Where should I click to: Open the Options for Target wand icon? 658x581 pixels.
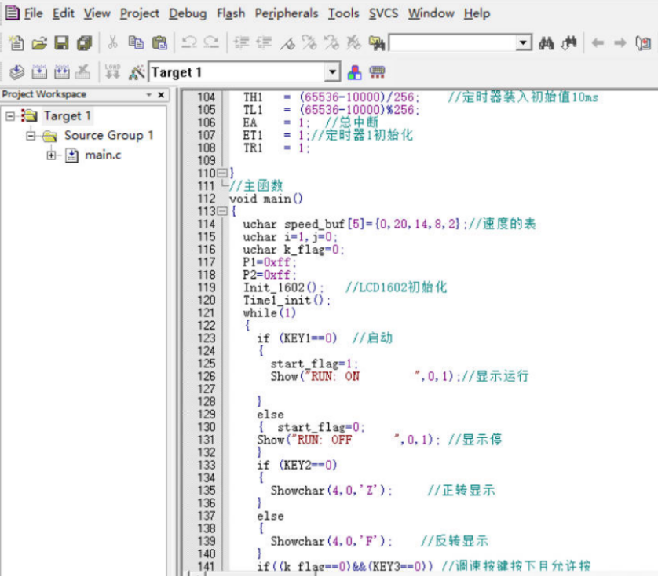pos(137,72)
